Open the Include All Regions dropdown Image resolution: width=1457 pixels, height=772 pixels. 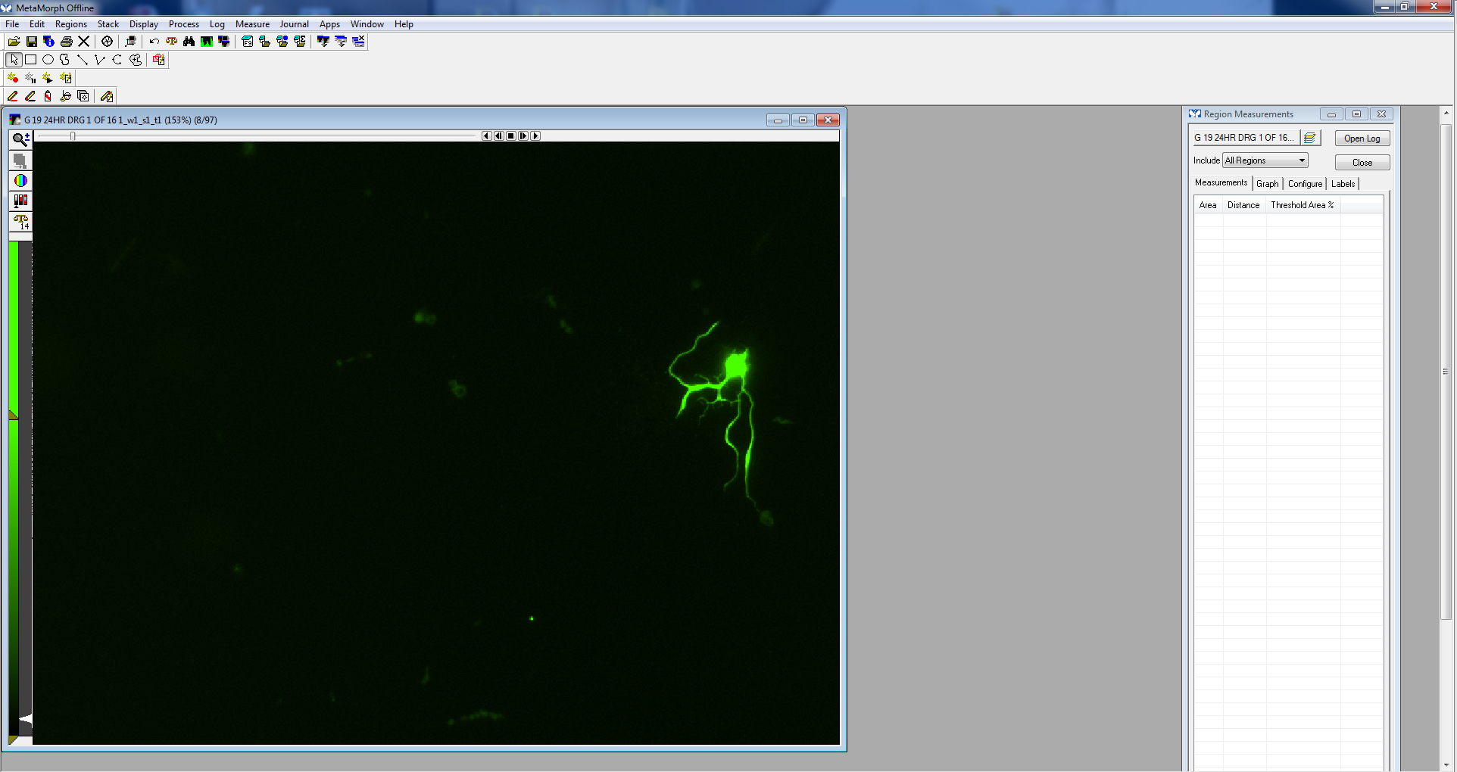pyautogui.click(x=1265, y=160)
